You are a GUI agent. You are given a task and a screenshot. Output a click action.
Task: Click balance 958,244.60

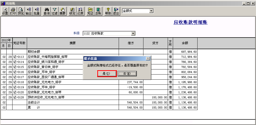tap(189, 77)
